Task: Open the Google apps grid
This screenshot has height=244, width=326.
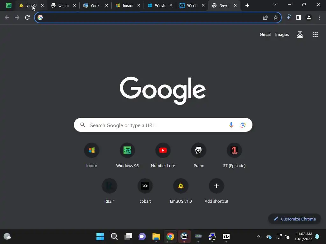Action: tap(315, 35)
